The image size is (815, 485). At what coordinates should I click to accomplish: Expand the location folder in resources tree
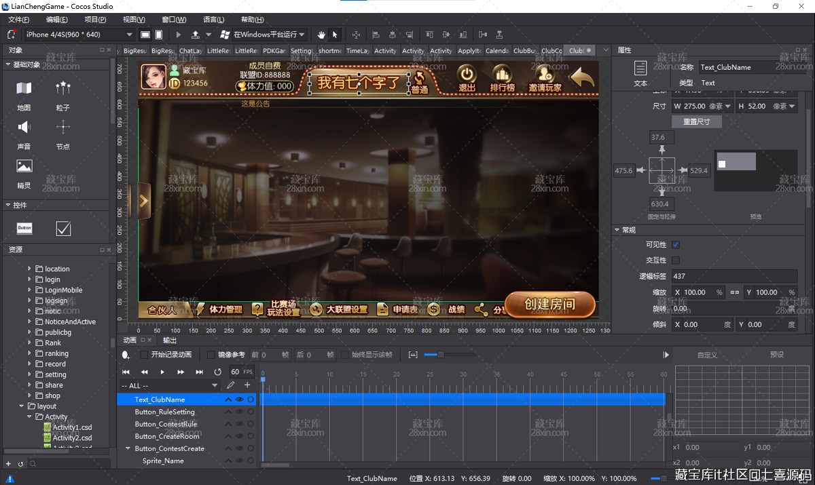[30, 269]
